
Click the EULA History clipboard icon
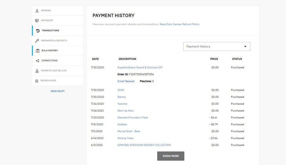(38, 51)
